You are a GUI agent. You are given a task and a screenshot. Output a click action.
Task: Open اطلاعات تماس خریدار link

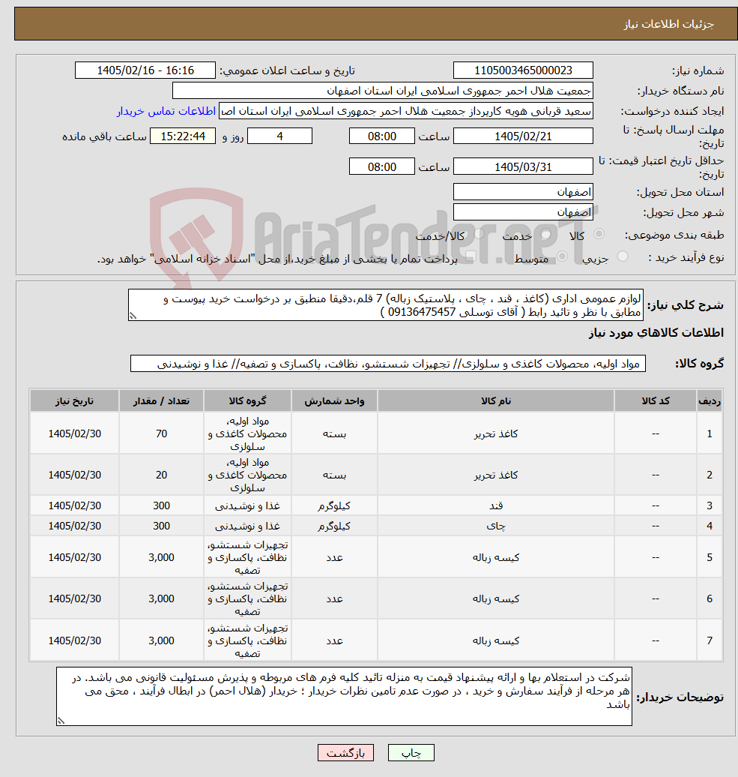[x=166, y=111]
